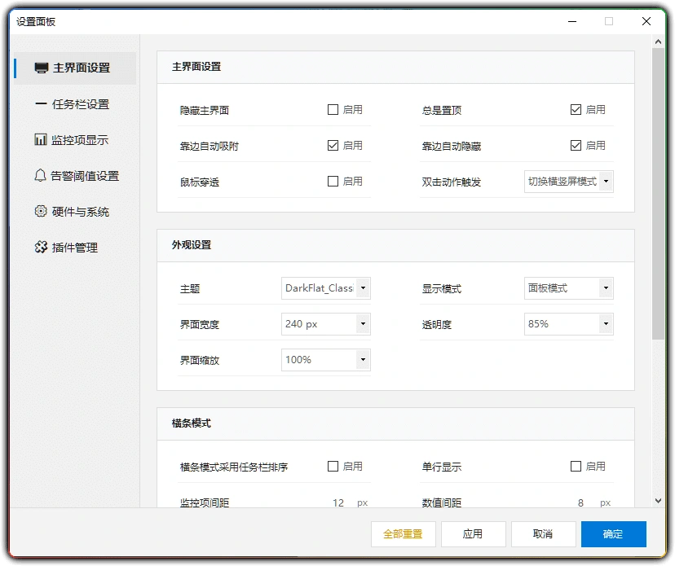Image resolution: width=675 pixels, height=566 pixels.
Task: Switch to 任务栏设置 section
Action: (75, 104)
